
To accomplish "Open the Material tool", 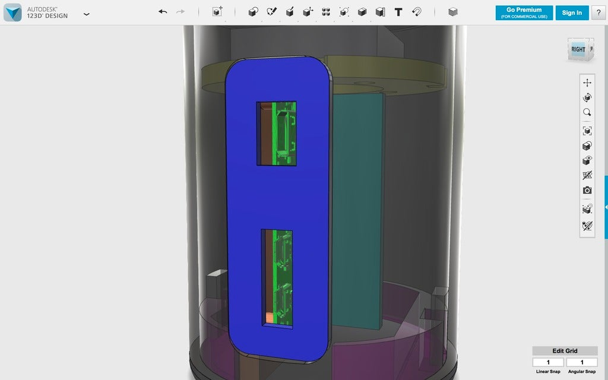I will tap(452, 12).
